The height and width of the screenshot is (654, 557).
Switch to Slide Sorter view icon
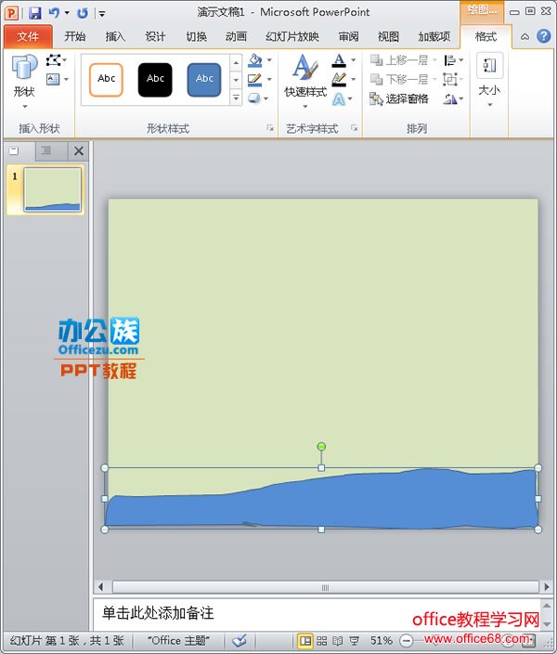[x=322, y=640]
